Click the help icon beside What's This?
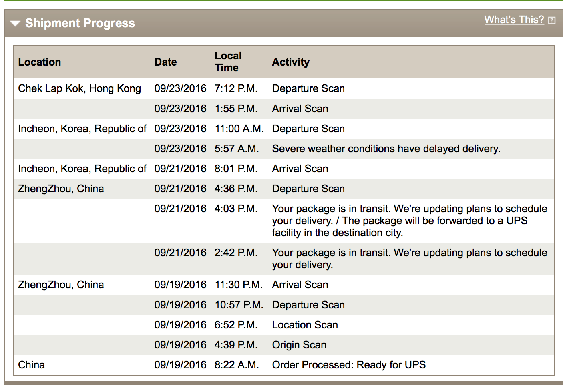Screen dimensions: 567x392 (x=552, y=20)
